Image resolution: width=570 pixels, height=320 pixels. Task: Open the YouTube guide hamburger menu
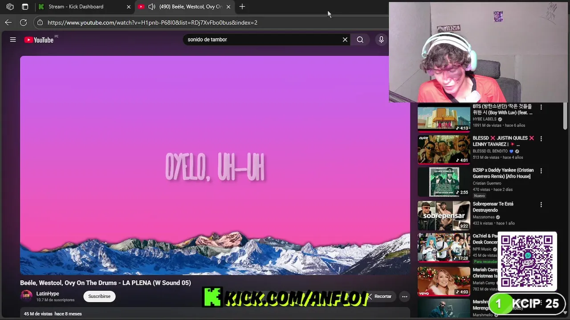(x=13, y=40)
